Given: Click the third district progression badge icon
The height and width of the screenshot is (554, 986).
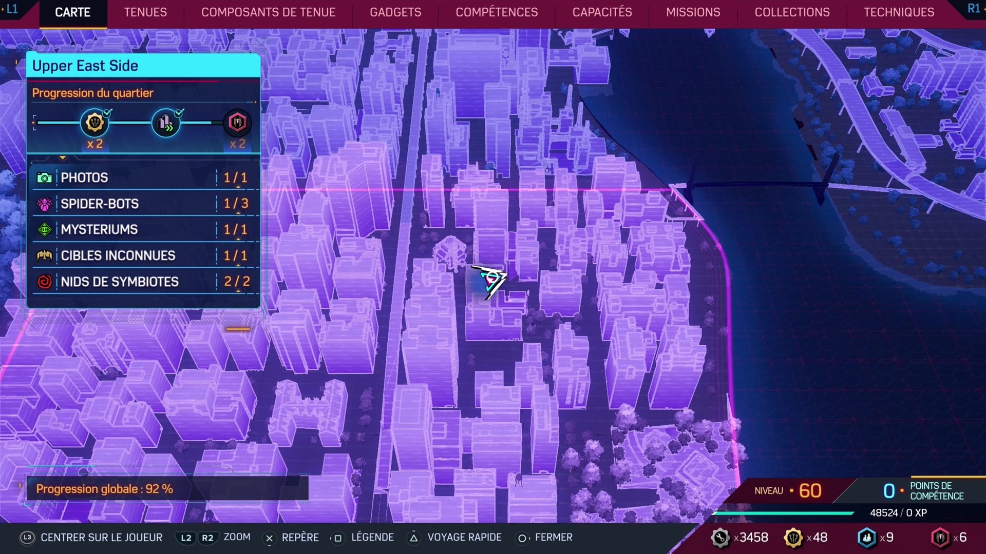Looking at the screenshot, I should [x=237, y=123].
